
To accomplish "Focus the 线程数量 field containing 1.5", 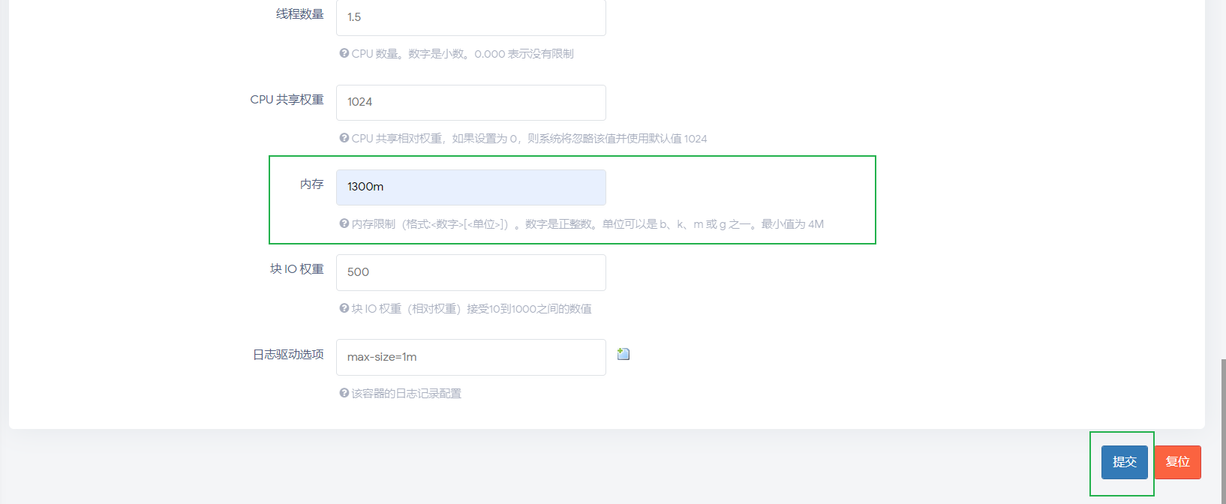I will [470, 17].
